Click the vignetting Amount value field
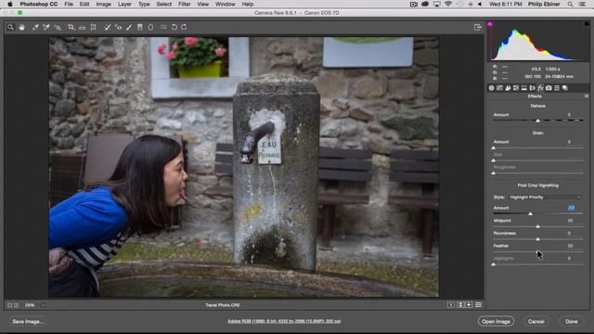Viewport: 594px width, 334px height. click(x=572, y=208)
